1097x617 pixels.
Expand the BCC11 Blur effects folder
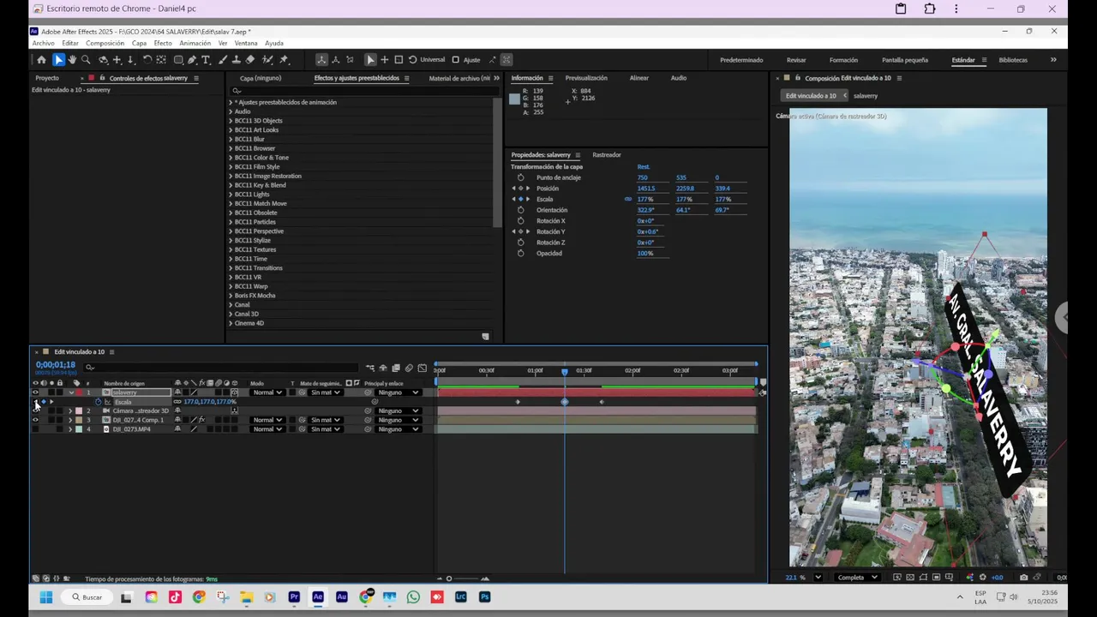(231, 139)
